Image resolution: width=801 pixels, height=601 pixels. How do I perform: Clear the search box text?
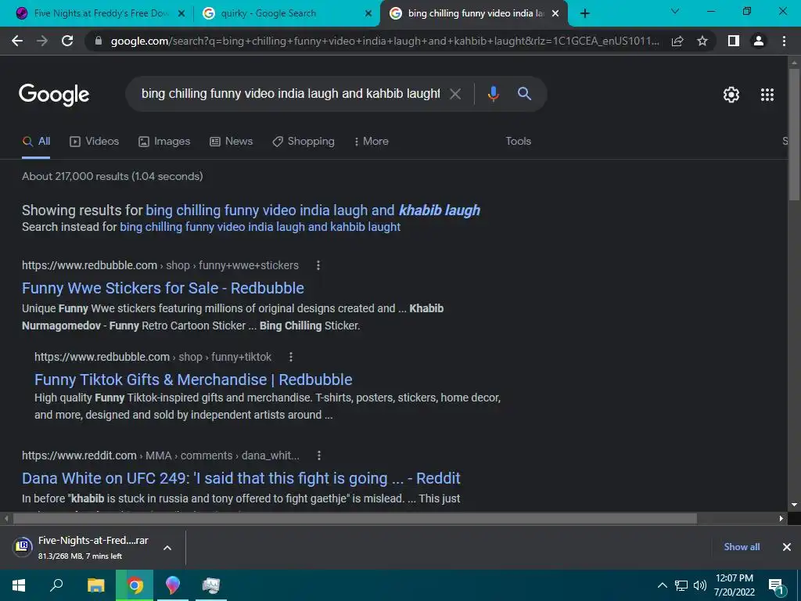click(x=455, y=94)
